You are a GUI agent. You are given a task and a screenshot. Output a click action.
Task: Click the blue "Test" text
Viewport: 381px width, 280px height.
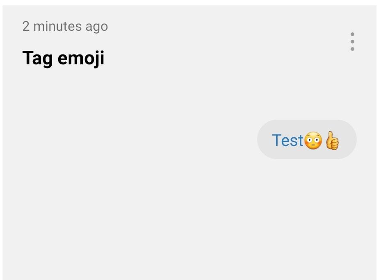[287, 140]
